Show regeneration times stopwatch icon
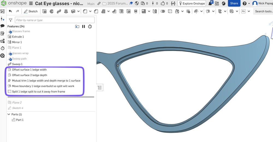 point(90,26)
